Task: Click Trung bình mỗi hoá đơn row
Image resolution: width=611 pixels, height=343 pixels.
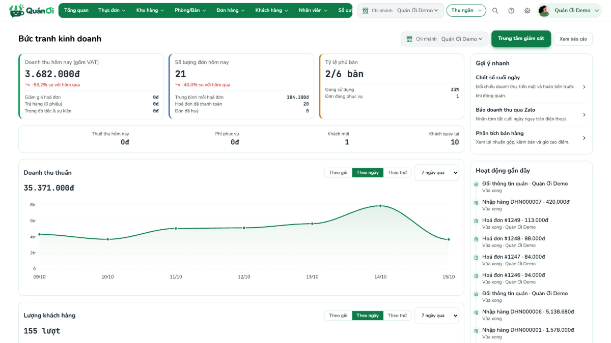Action: (242, 98)
